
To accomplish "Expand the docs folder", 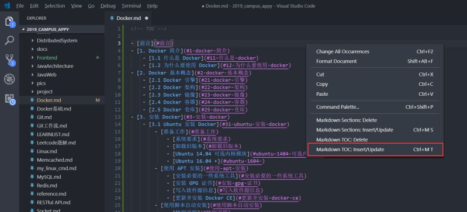I will coord(62,49).
